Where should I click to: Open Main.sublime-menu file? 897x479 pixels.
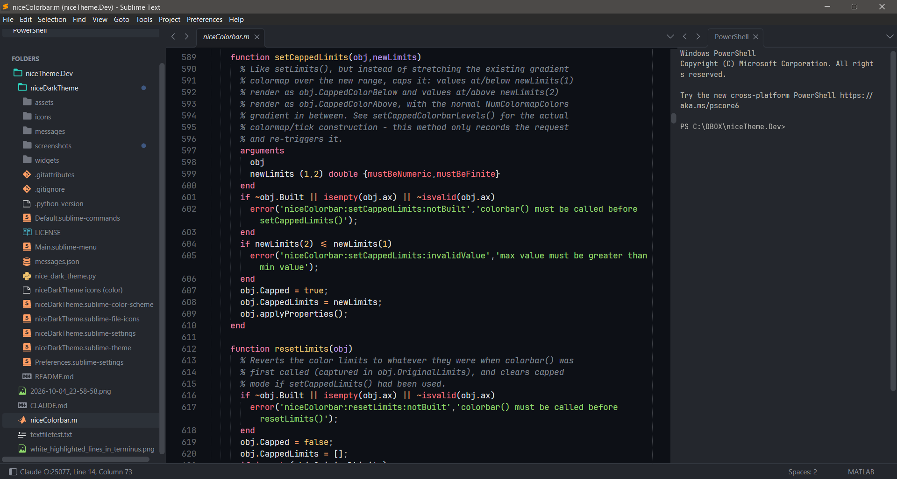tap(65, 247)
